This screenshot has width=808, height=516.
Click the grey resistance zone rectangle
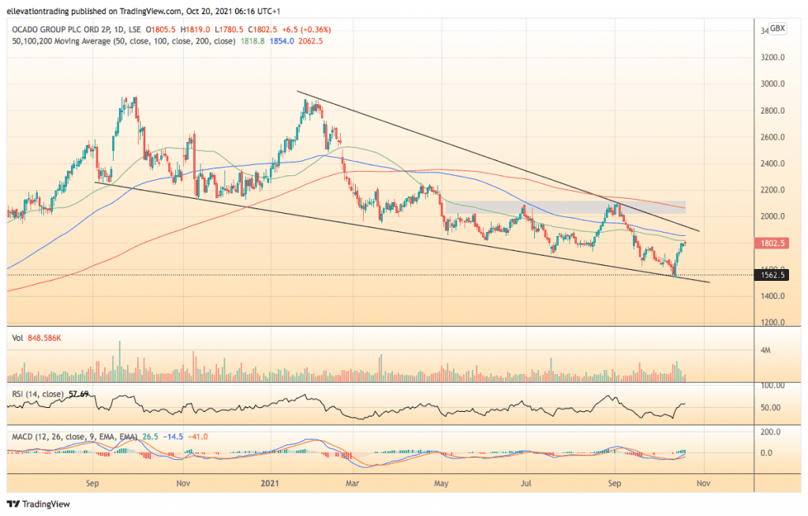point(564,208)
